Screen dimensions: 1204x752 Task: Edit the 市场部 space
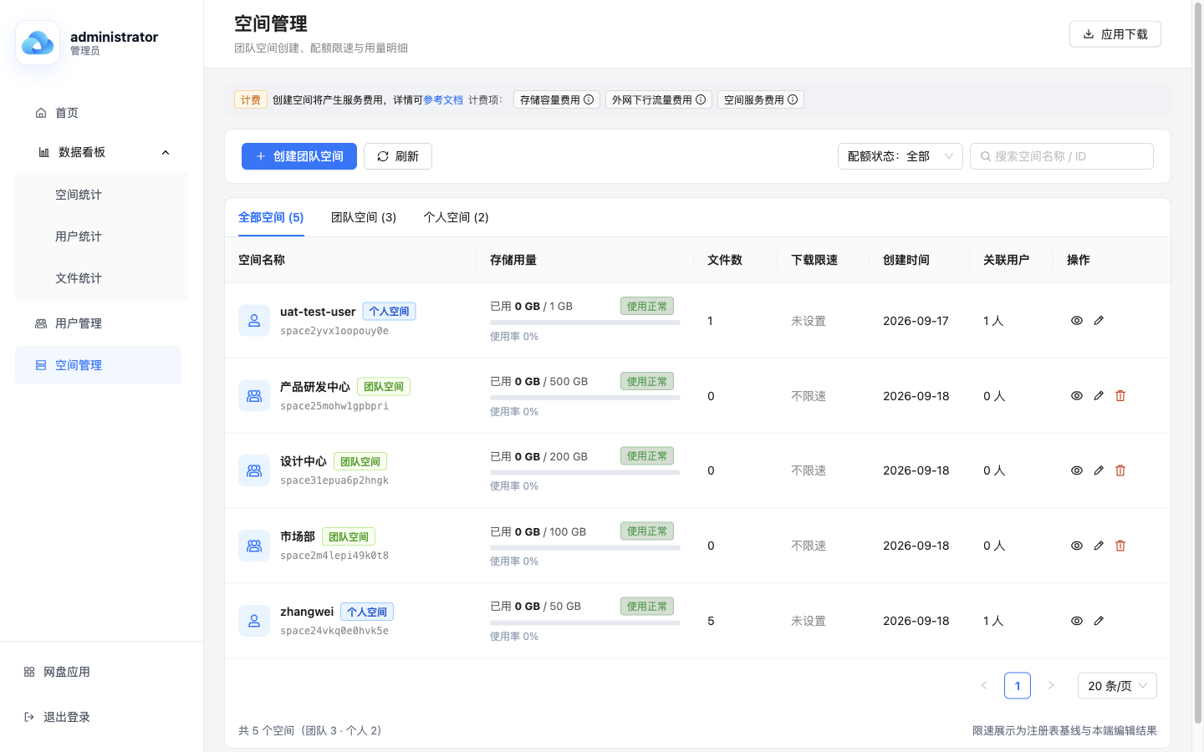pos(1099,546)
